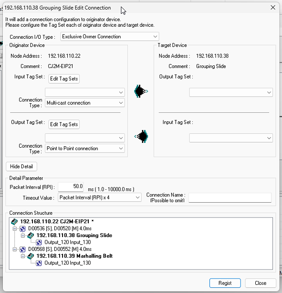Click the Close button

coord(261,283)
